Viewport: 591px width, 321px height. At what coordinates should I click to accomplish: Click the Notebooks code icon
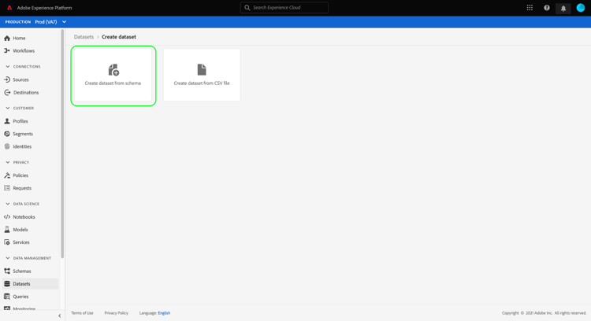(x=7, y=217)
